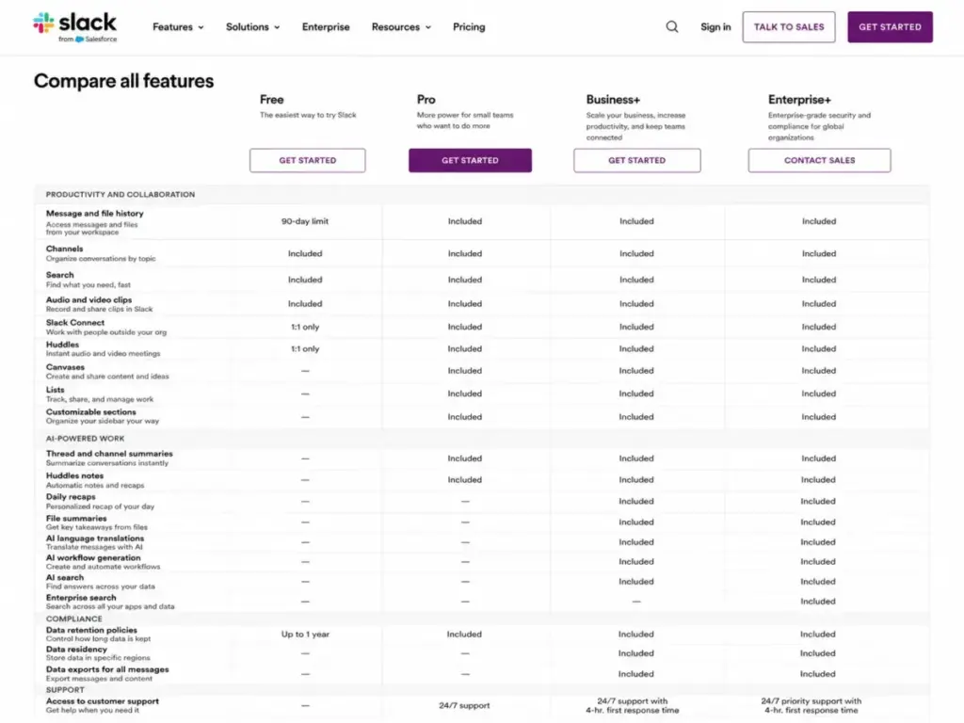This screenshot has width=964, height=723.
Task: Click the Customizable sections label
Action: click(91, 412)
